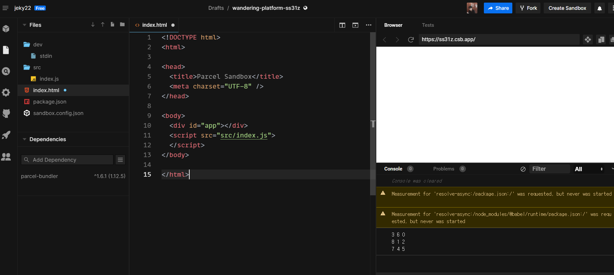
Task: Focus the Add Dependency search field
Action: pos(67,160)
